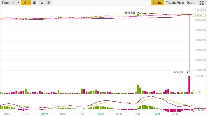Click the 10/21 date label
The image size is (207, 117).
coord(157,114)
